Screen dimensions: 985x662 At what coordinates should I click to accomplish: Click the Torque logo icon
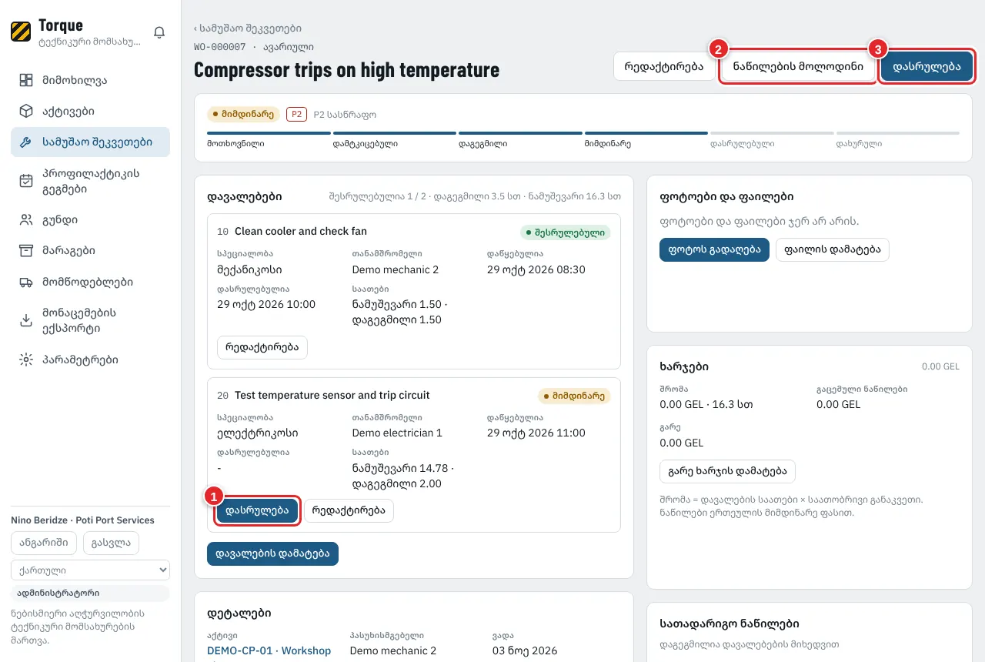(x=21, y=32)
